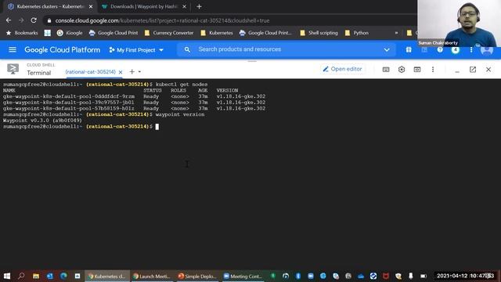Select the rational-cat-305214 session tab
This screenshot has width=501, height=282.
91,72
